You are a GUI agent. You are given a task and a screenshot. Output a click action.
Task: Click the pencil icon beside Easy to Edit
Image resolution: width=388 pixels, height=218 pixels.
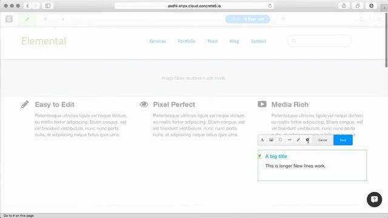[x=25, y=104]
